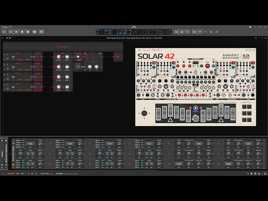Click the Drone 1 title label
This screenshot has height=201, width=268.
(63, 47)
